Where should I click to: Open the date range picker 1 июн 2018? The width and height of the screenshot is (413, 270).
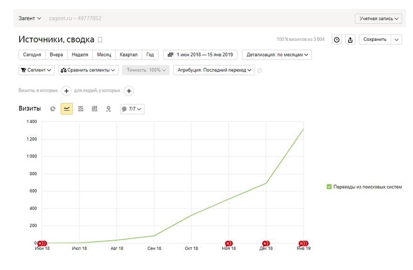point(200,55)
